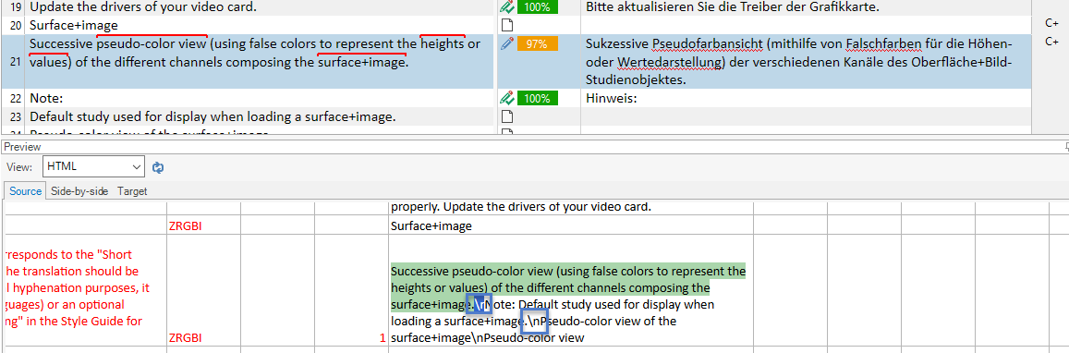Click the confirmed status icon in row 19

click(x=506, y=7)
